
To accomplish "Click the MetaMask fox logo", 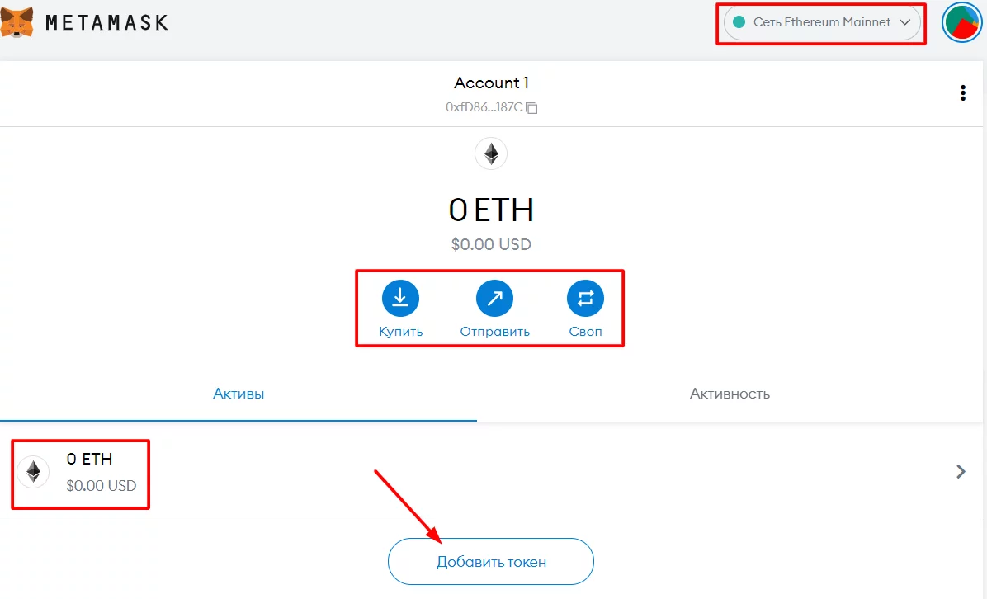I will click(x=17, y=22).
